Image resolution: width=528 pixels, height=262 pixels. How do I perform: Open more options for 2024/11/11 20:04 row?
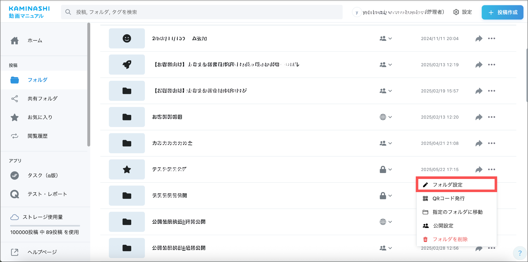491,39
